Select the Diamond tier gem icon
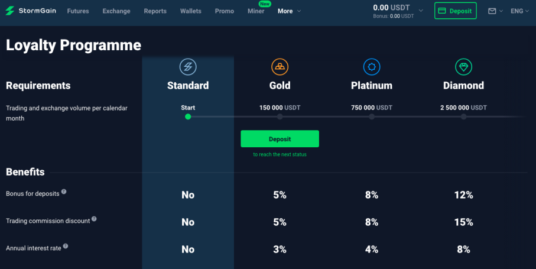This screenshot has height=269, width=536. pos(463,67)
